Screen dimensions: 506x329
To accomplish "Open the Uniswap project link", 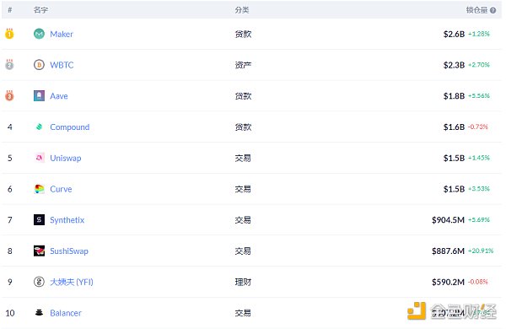I will click(x=66, y=159).
